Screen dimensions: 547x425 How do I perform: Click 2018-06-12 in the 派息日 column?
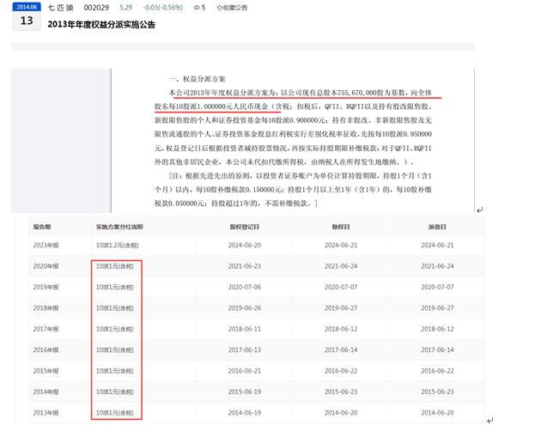point(437,329)
